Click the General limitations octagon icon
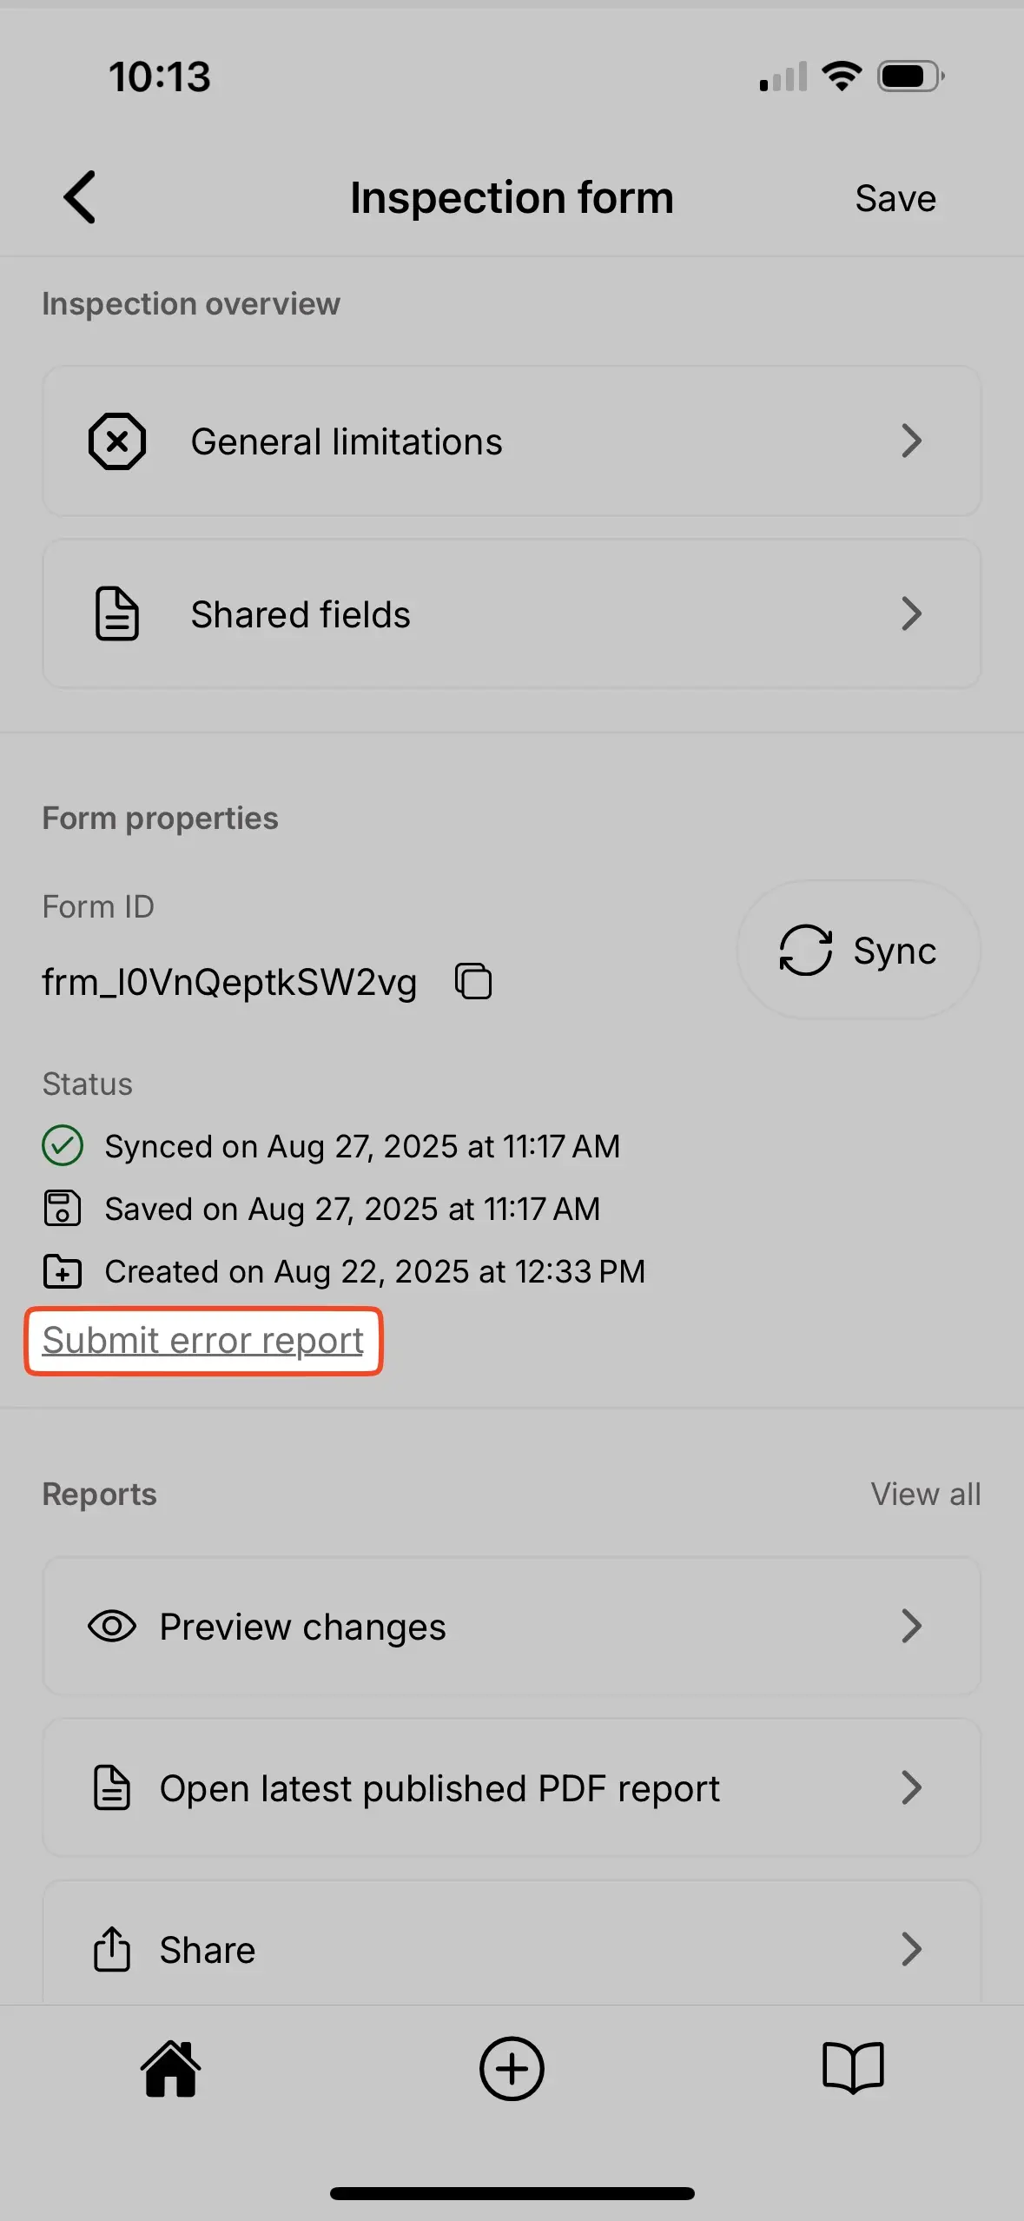1024x2221 pixels. (x=116, y=441)
